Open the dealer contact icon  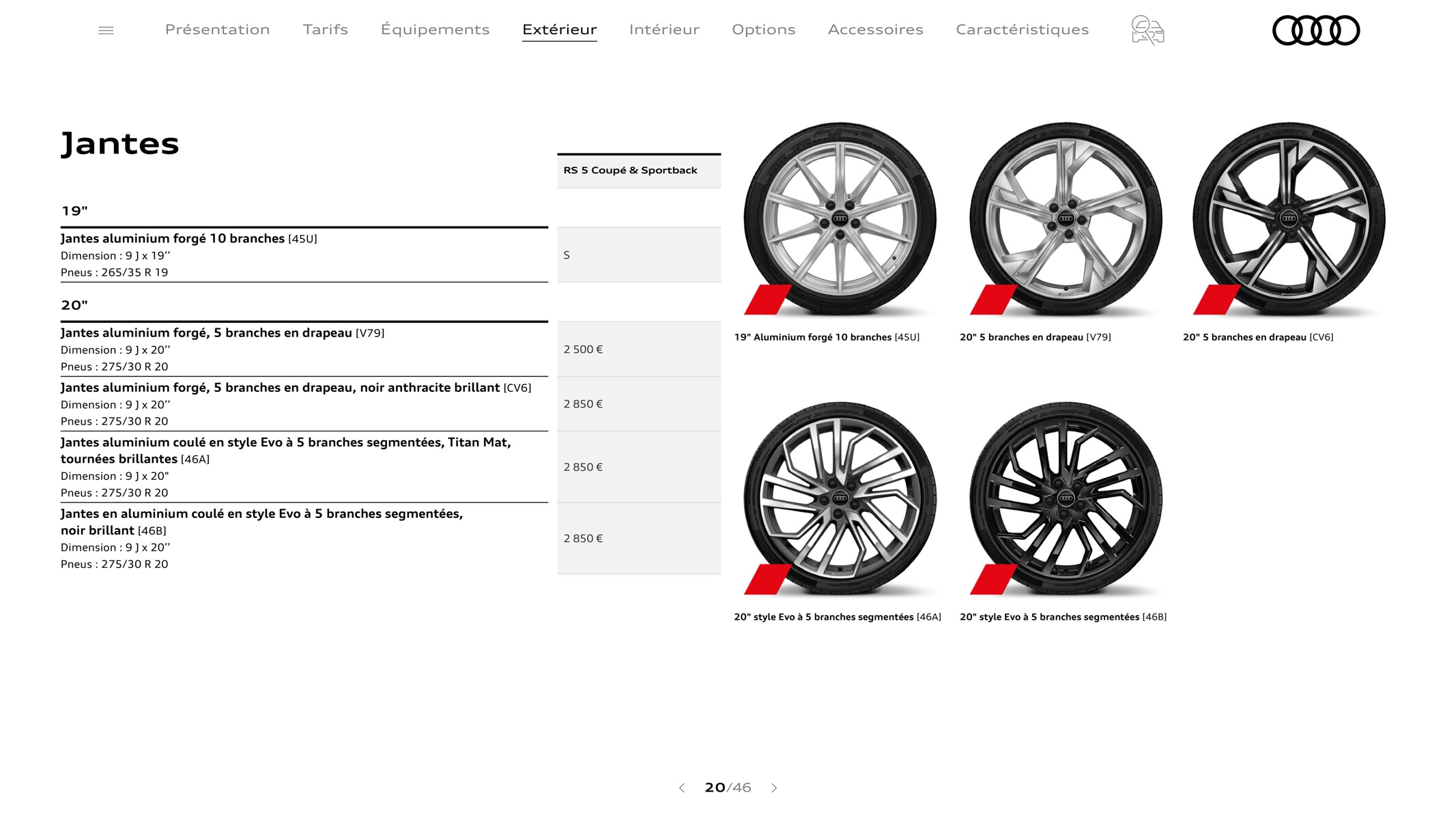pos(1147,30)
